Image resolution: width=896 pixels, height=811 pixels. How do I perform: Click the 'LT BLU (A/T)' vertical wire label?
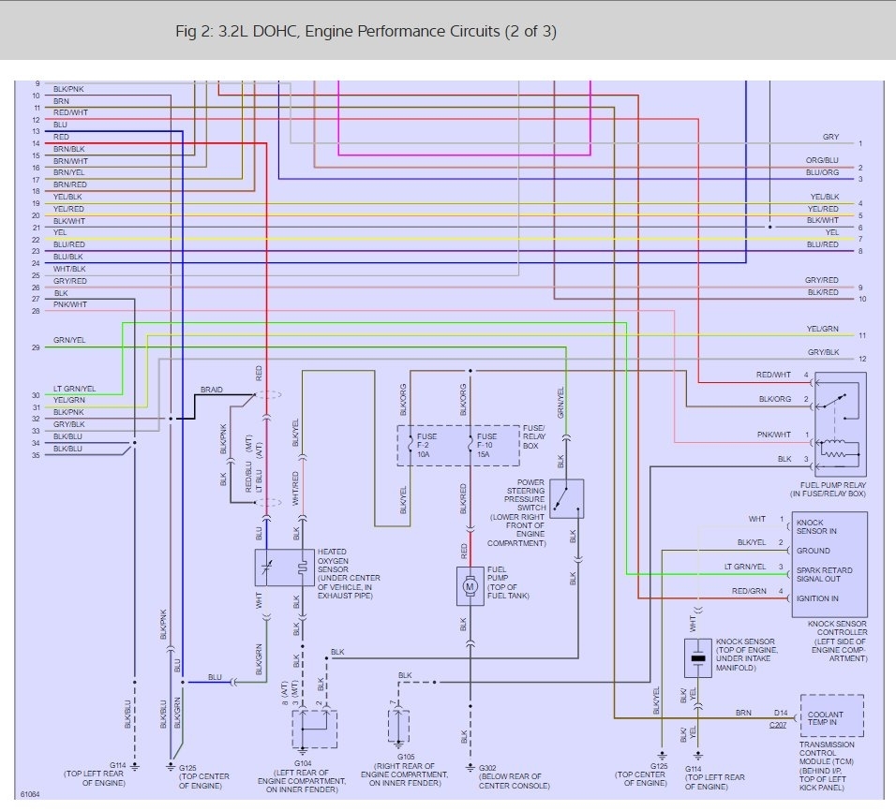pyautogui.click(x=259, y=467)
